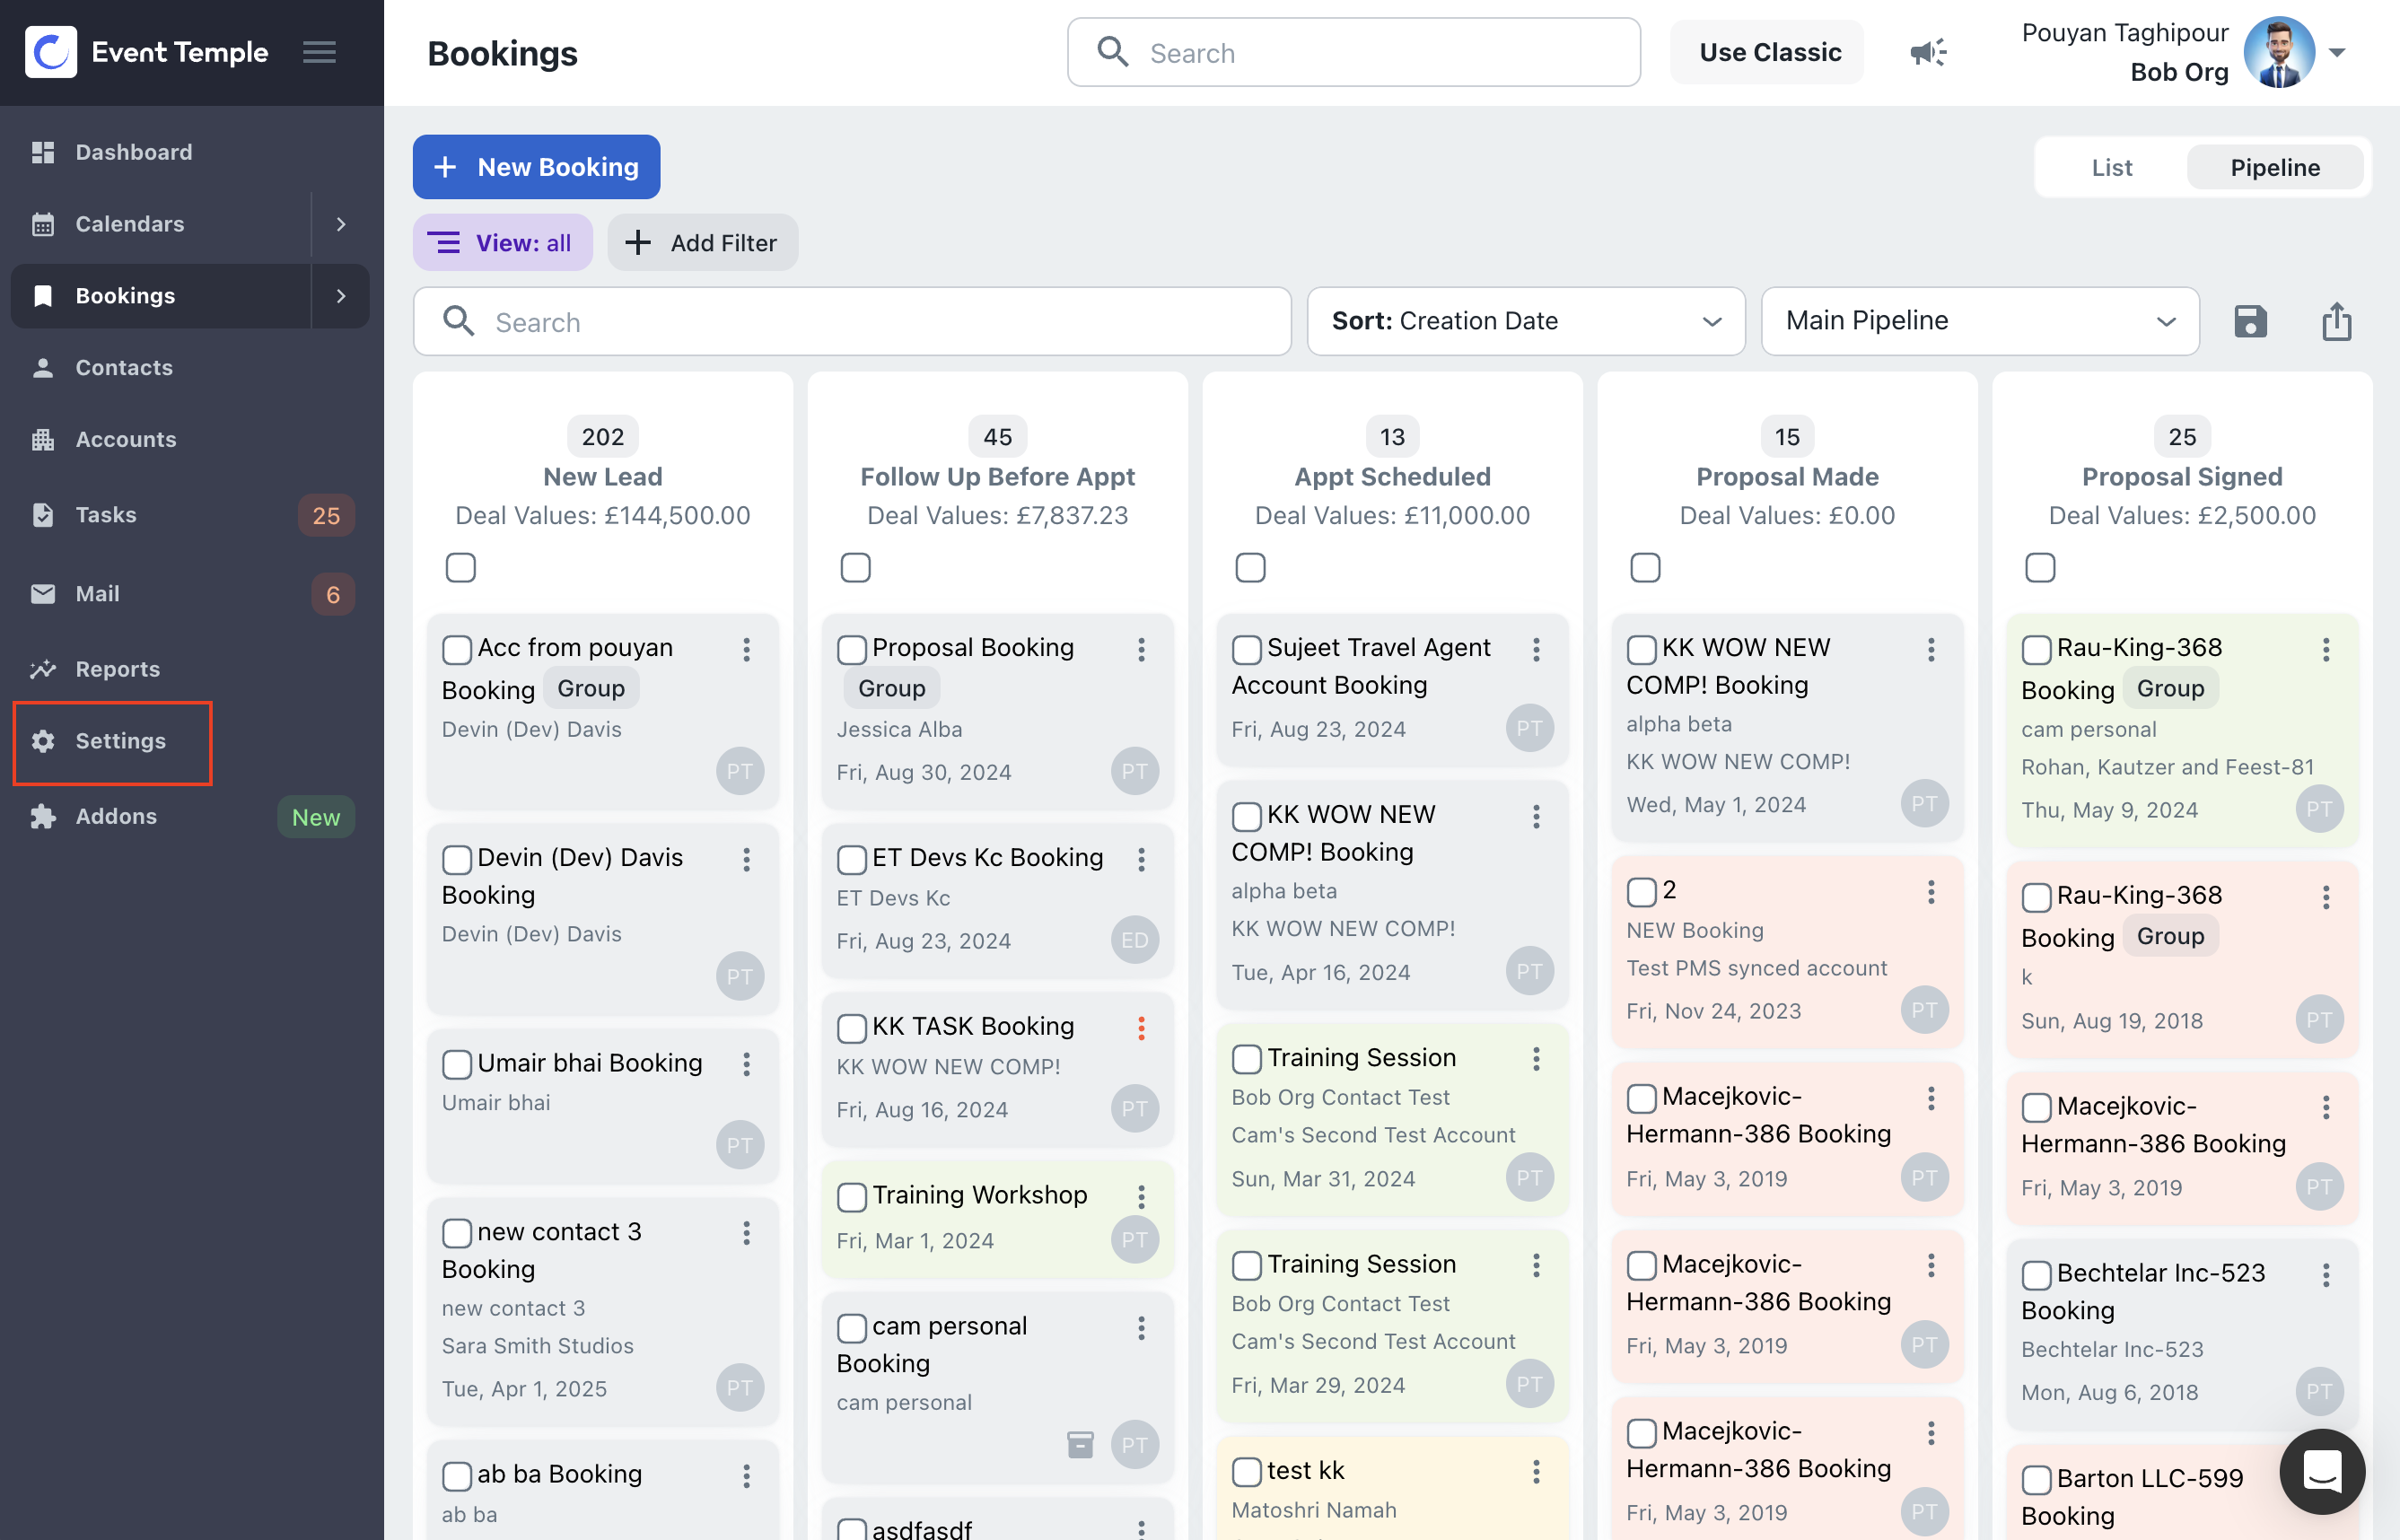Viewport: 2400px width, 1540px height.
Task: Click the bookings search field below filters
Action: pyautogui.click(x=852, y=321)
